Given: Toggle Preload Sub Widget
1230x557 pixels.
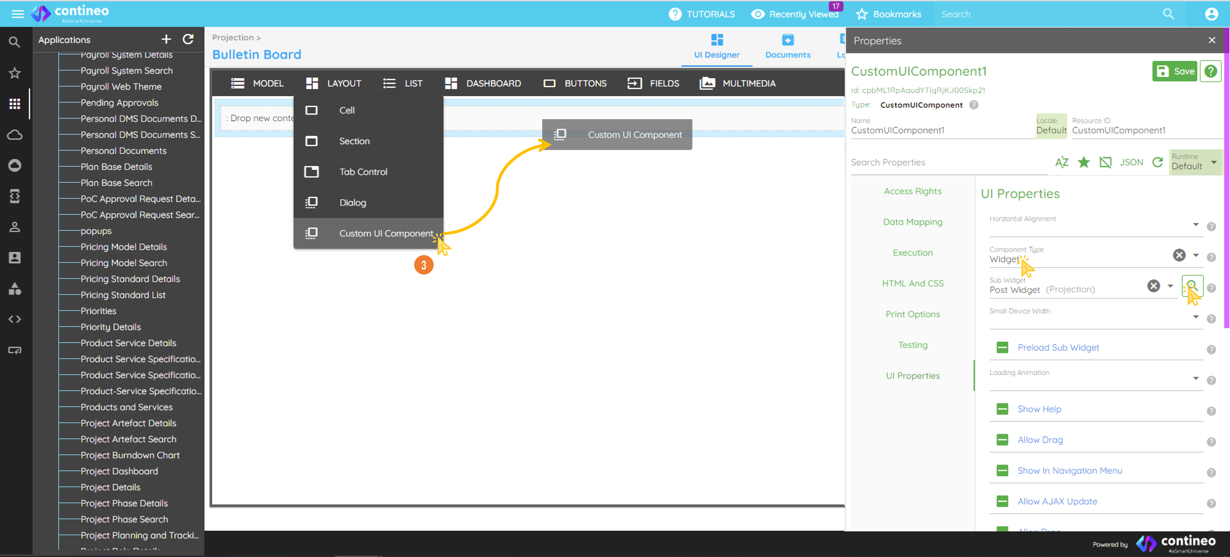Looking at the screenshot, I should click(1002, 347).
